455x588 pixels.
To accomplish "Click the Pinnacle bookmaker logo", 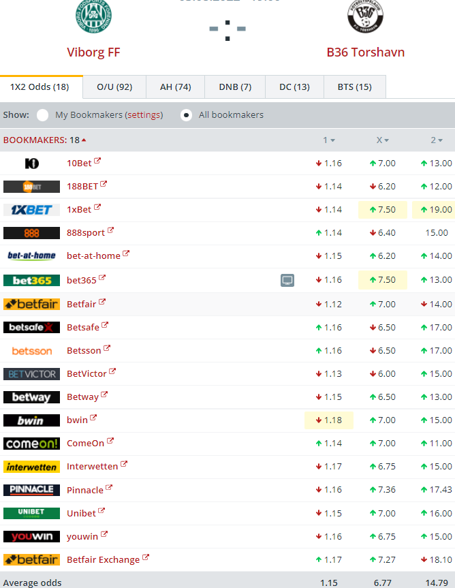I will pyautogui.click(x=31, y=490).
